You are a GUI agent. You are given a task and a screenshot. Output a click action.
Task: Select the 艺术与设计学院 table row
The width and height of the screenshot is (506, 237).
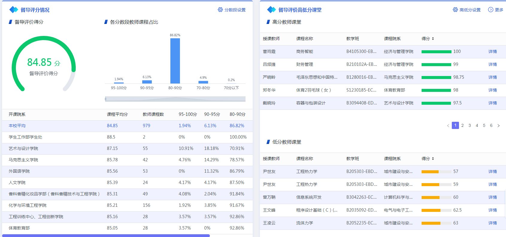pyautogui.click(x=23, y=148)
